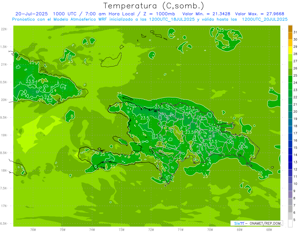Click the '75W' longitude axis label
302x233 pixels.
tap(63, 229)
